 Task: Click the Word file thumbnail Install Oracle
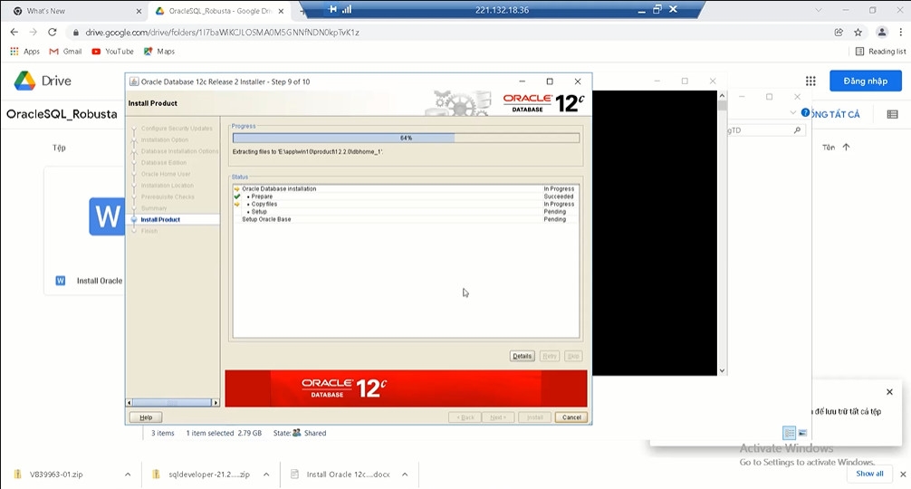[x=106, y=216]
